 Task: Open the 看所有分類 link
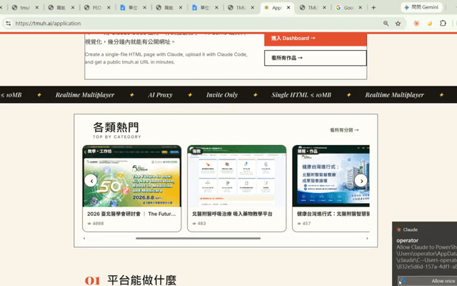(x=344, y=130)
